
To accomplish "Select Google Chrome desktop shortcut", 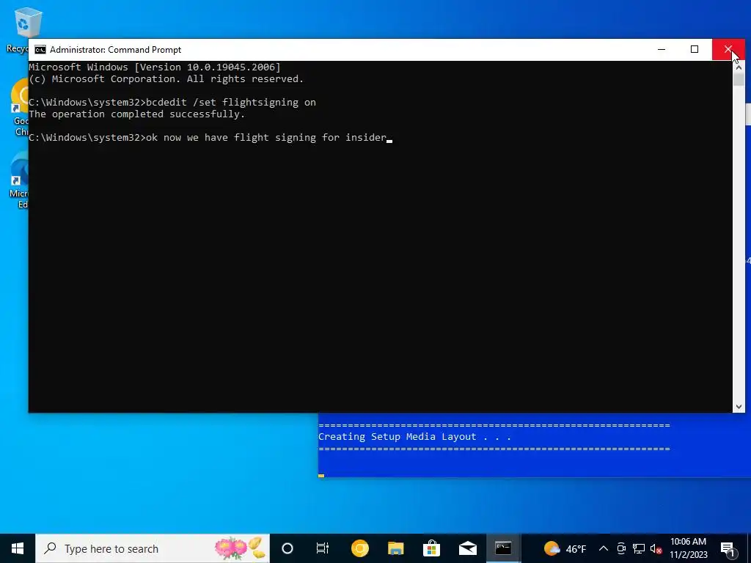I will 19,108.
